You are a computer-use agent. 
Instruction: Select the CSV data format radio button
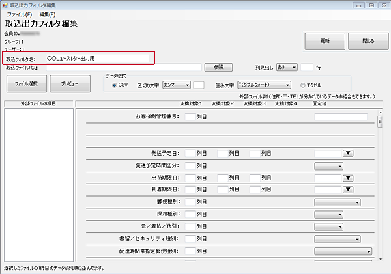tap(115, 85)
